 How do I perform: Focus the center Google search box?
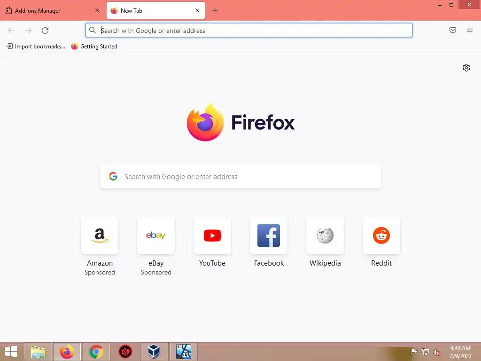point(240,177)
